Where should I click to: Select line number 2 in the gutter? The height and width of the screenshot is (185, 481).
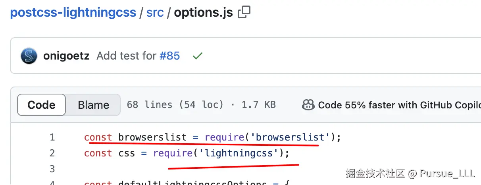[52, 153]
